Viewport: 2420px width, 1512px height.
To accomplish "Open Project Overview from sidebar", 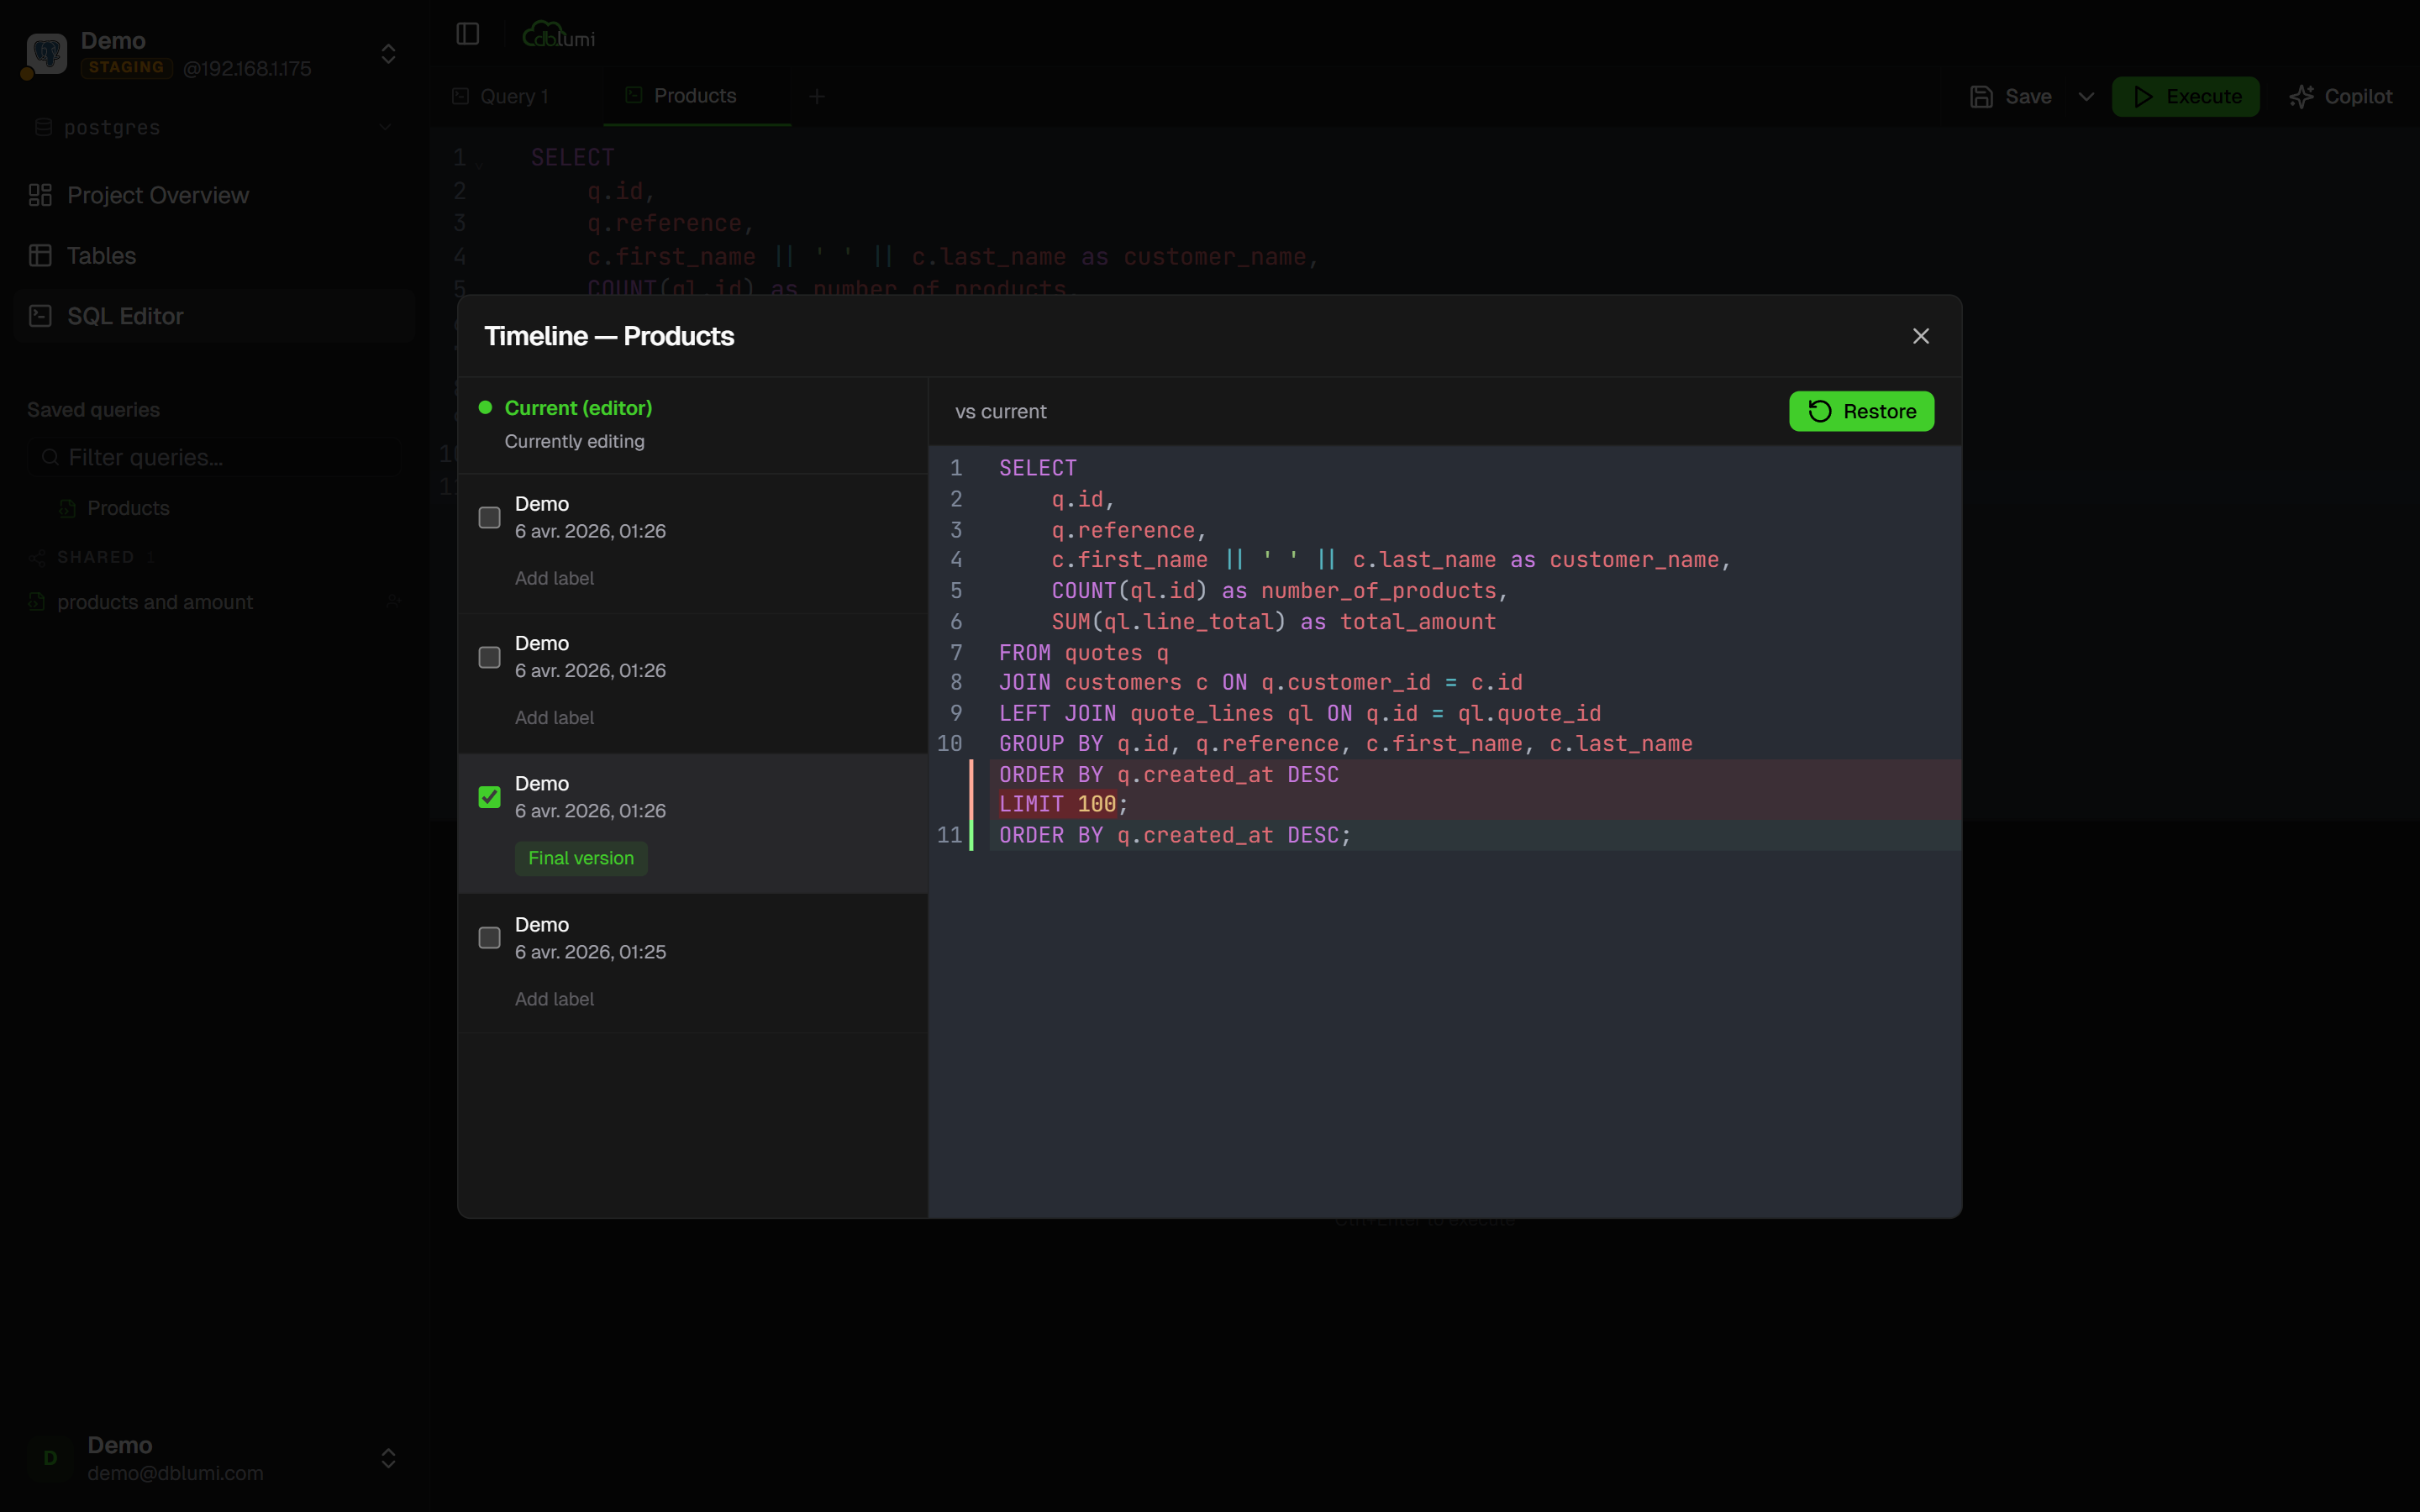I will 157,195.
